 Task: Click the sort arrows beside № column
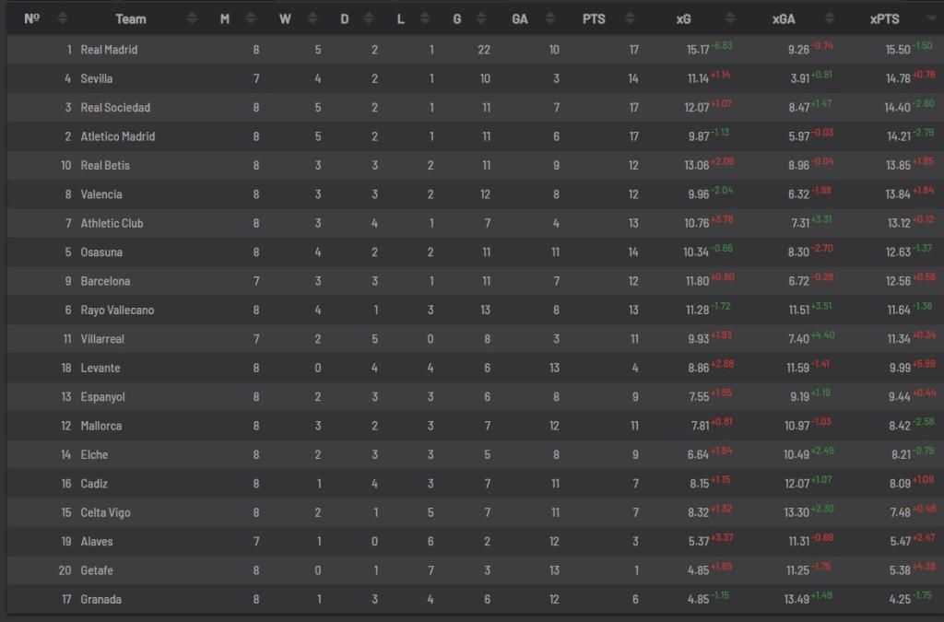coord(63,19)
